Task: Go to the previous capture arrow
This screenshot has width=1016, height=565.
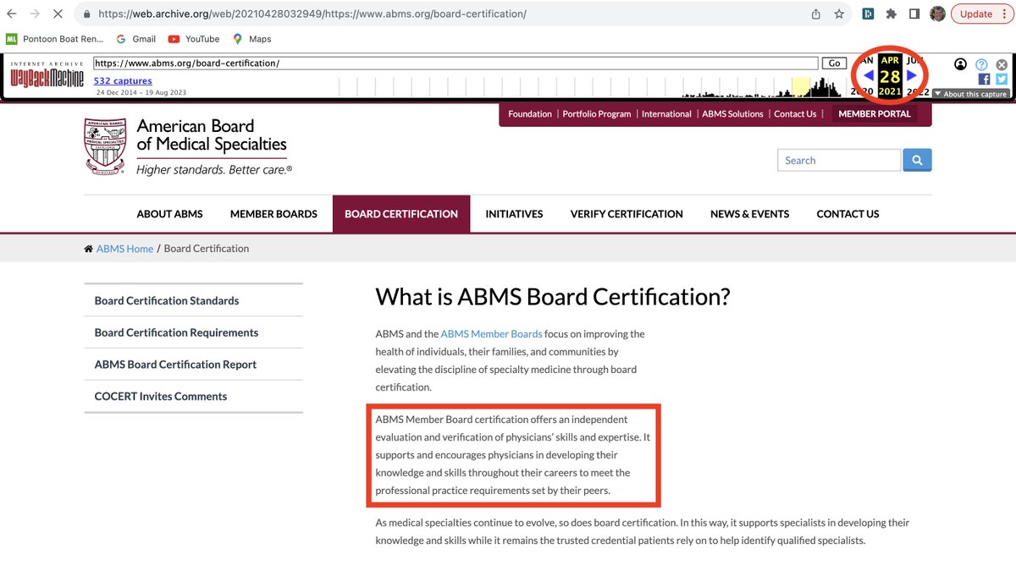Action: coord(868,76)
